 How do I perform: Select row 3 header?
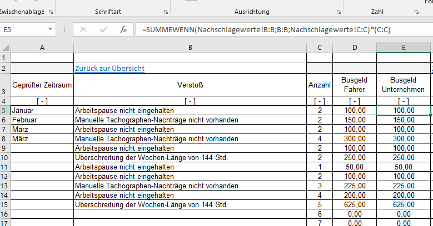click(5, 85)
